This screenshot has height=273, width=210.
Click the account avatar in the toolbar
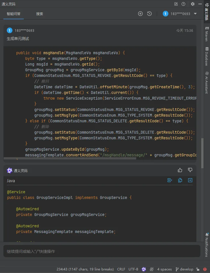pyautogui.click(x=165, y=14)
